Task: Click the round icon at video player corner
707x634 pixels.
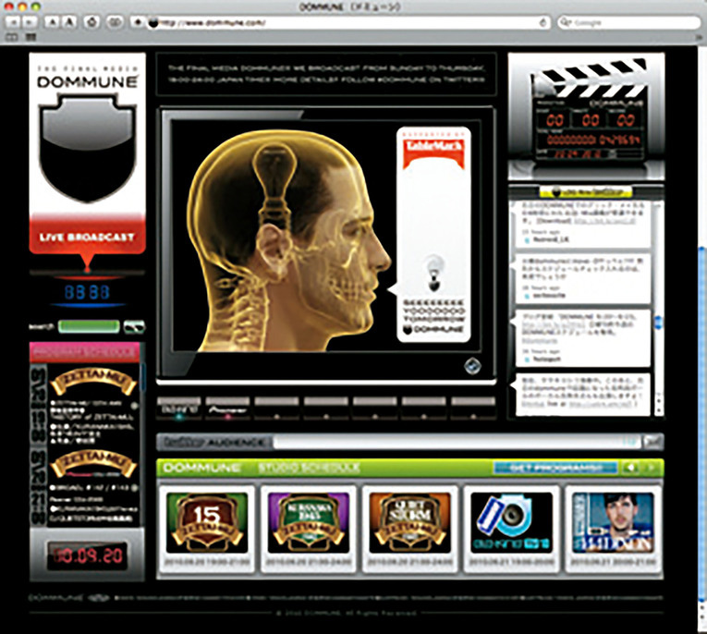Action: pos(471,365)
